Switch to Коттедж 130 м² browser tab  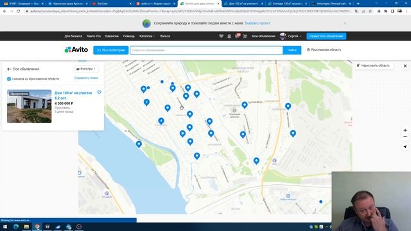click(287, 4)
